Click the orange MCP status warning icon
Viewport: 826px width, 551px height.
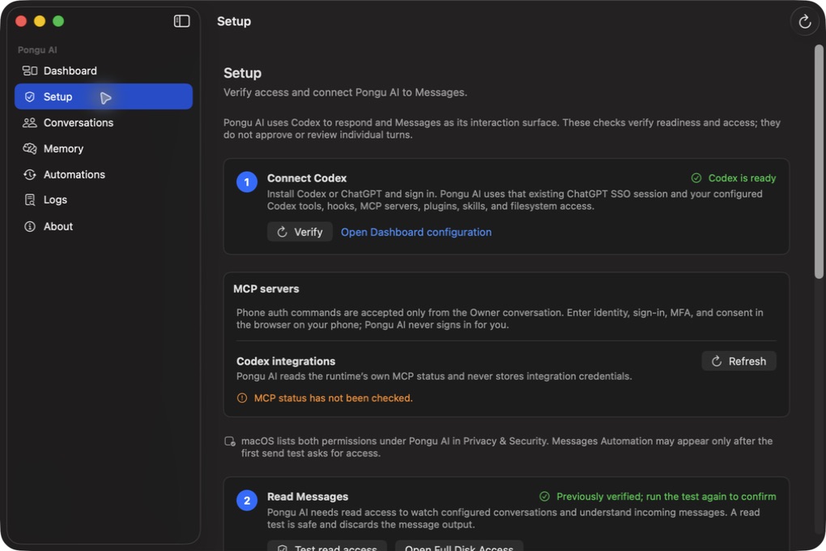[242, 398]
